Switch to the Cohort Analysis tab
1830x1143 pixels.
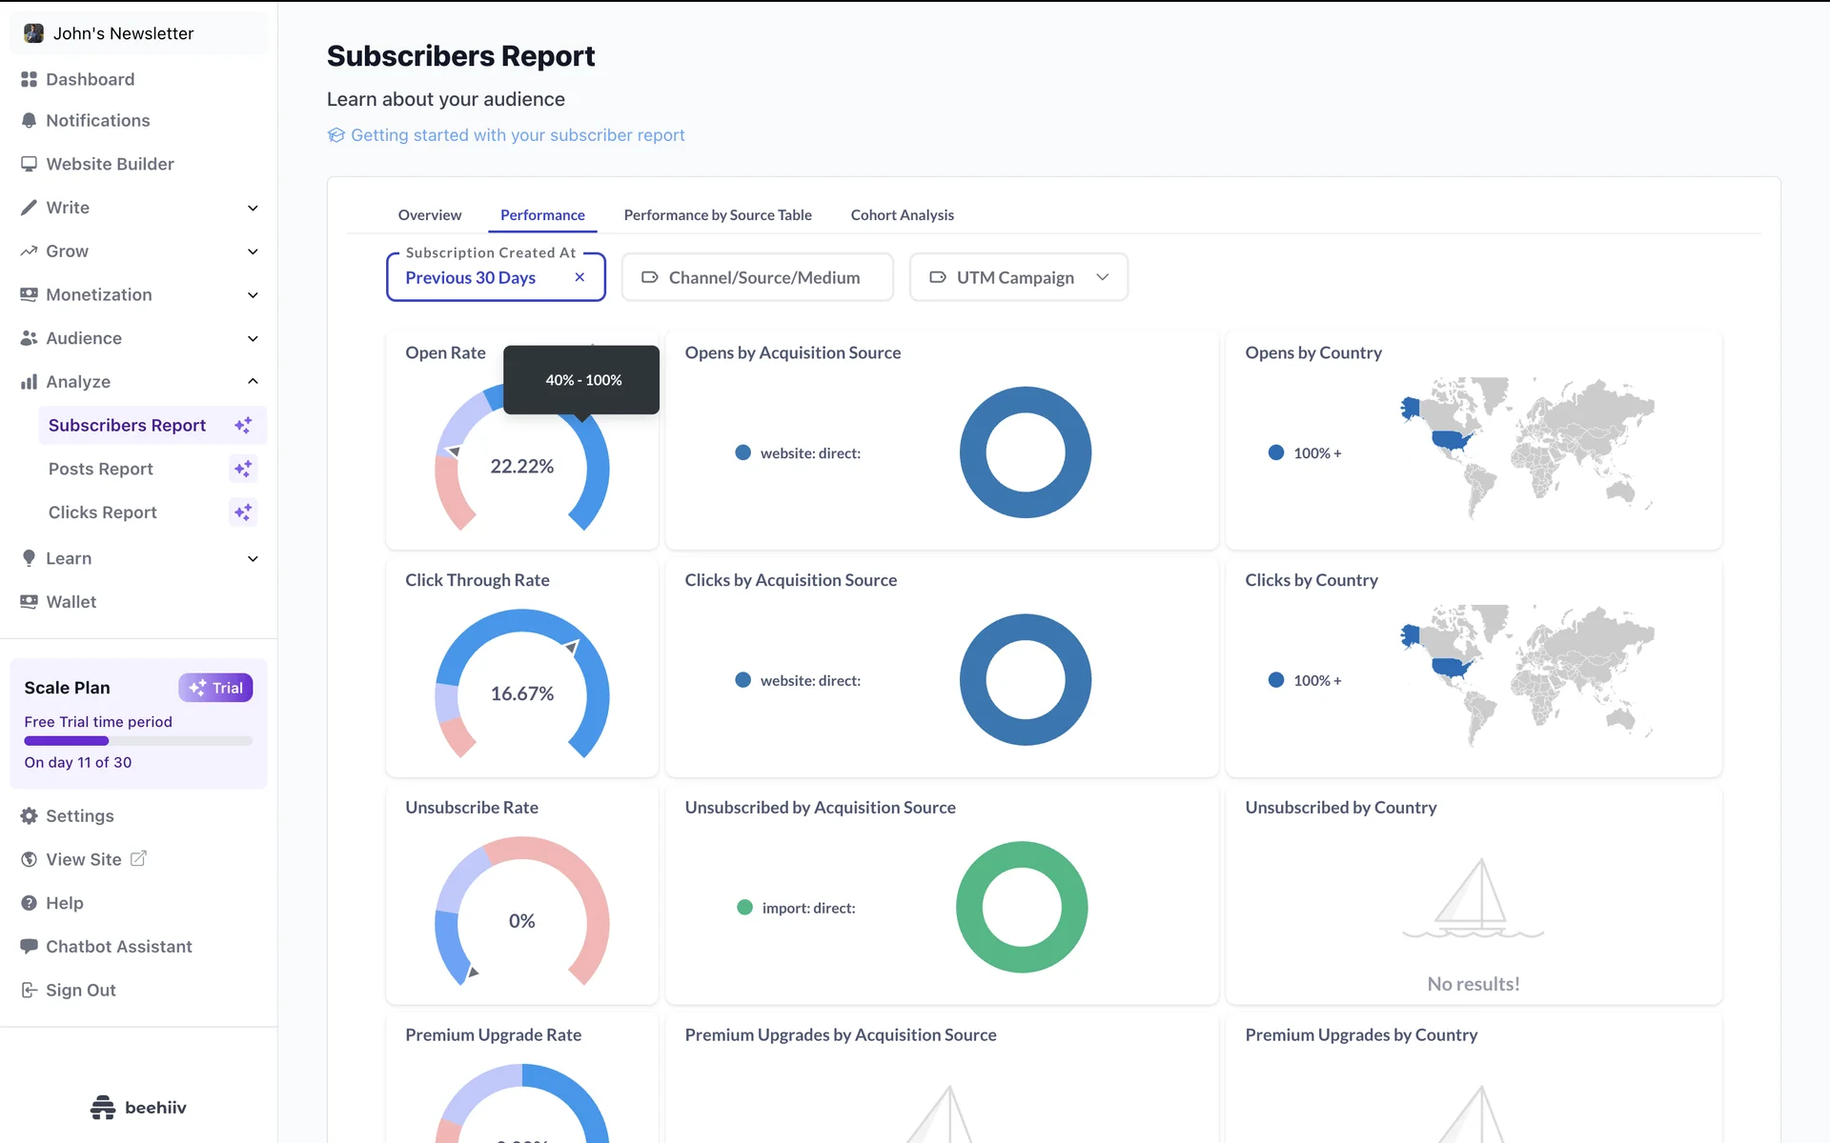pyautogui.click(x=902, y=215)
